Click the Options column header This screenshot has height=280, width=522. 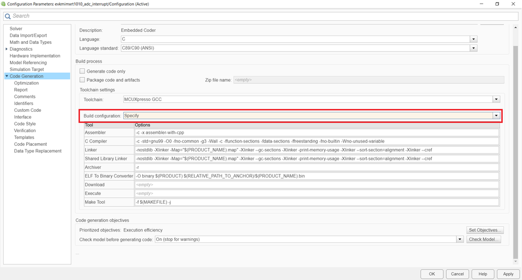[x=317, y=125]
